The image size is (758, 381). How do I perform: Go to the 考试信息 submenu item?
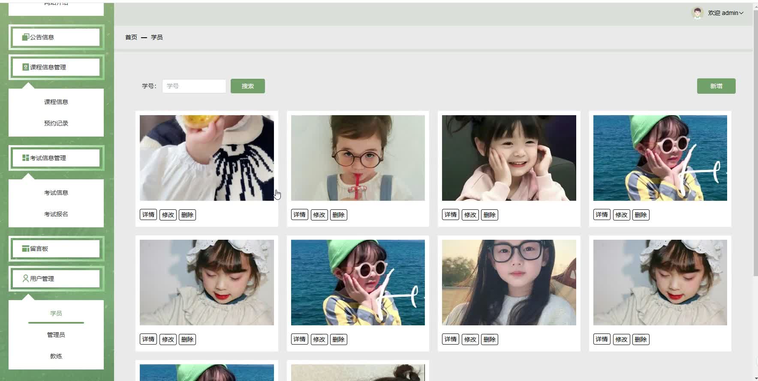click(x=56, y=193)
